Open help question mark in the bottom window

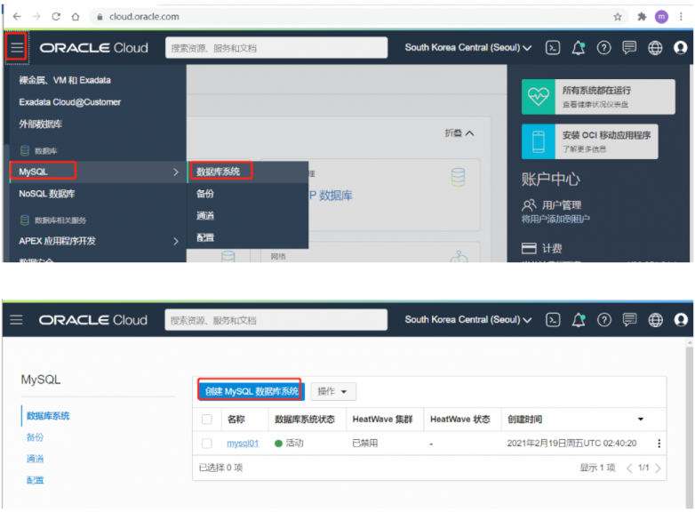point(603,320)
